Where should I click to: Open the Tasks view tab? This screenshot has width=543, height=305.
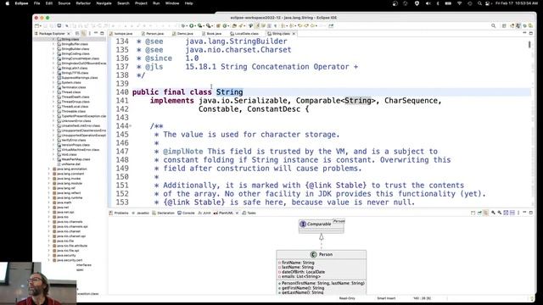(249, 213)
